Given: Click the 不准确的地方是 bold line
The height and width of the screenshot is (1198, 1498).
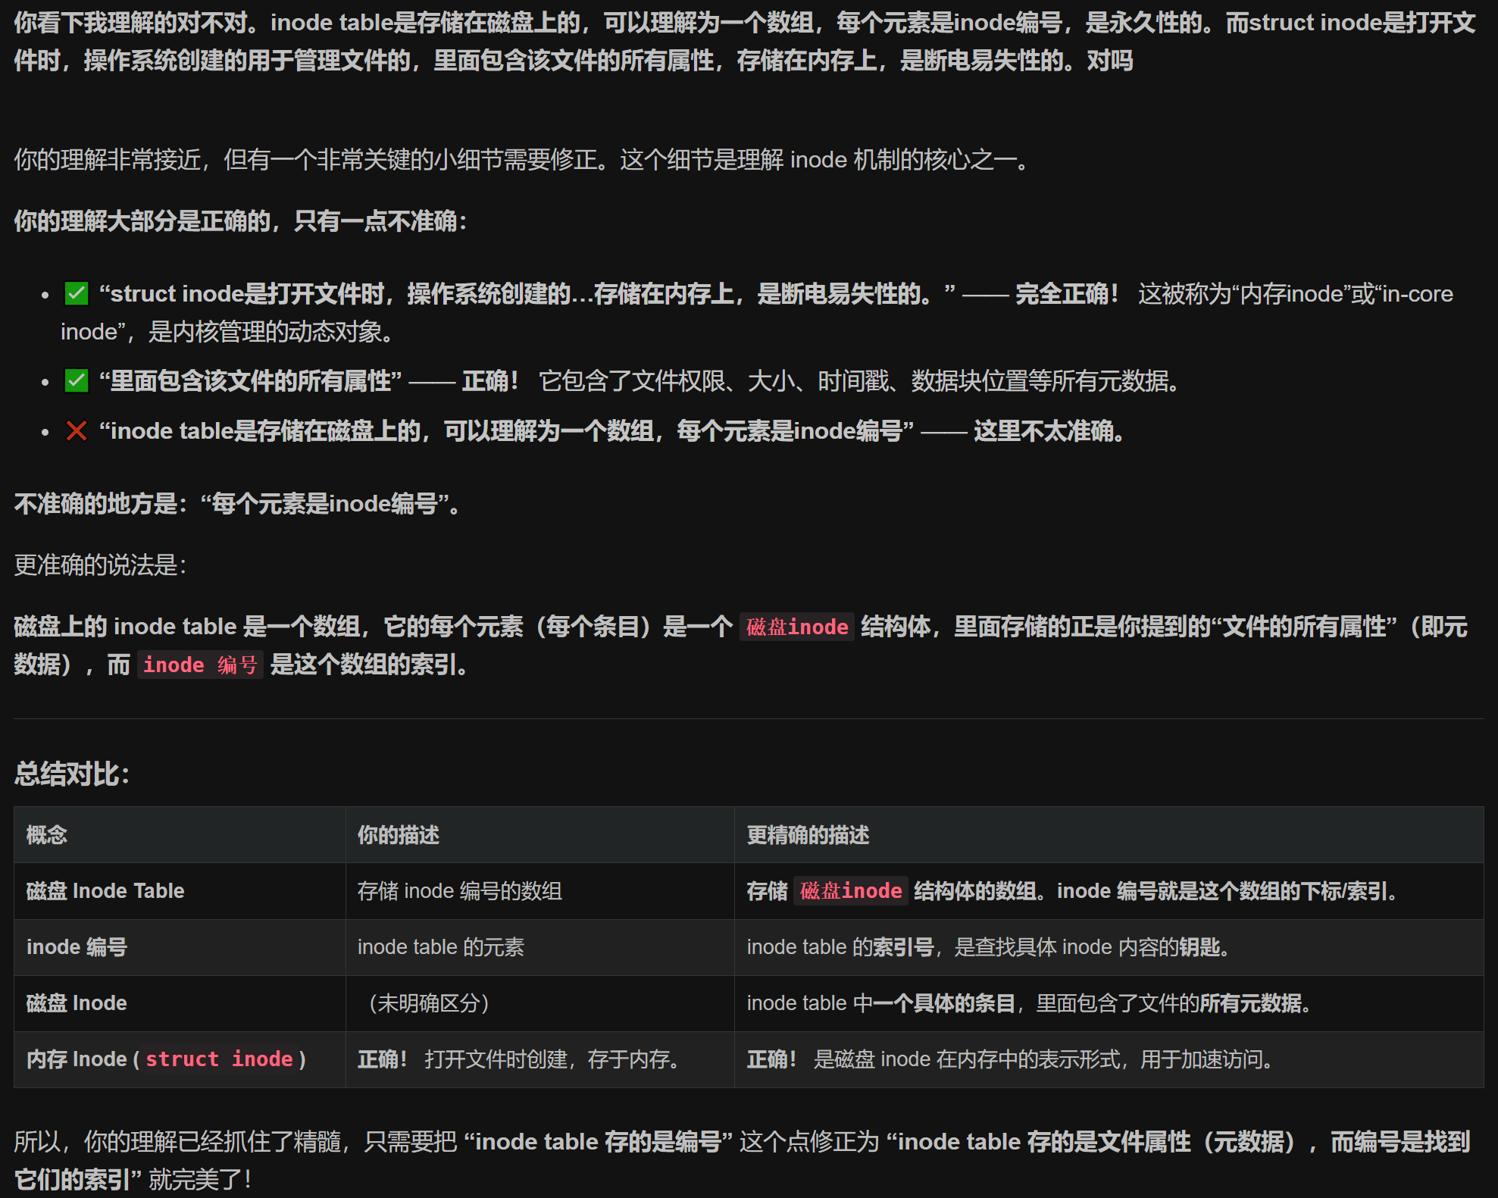Looking at the screenshot, I should pos(237,504).
